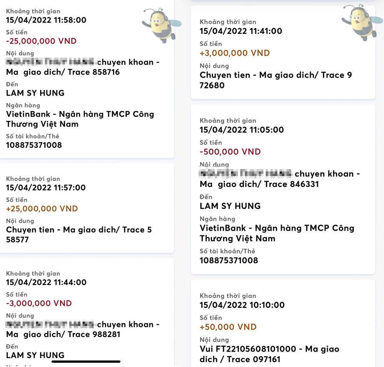Tap the +50,000 VND amount
This screenshot has width=384, height=367.
point(228,327)
